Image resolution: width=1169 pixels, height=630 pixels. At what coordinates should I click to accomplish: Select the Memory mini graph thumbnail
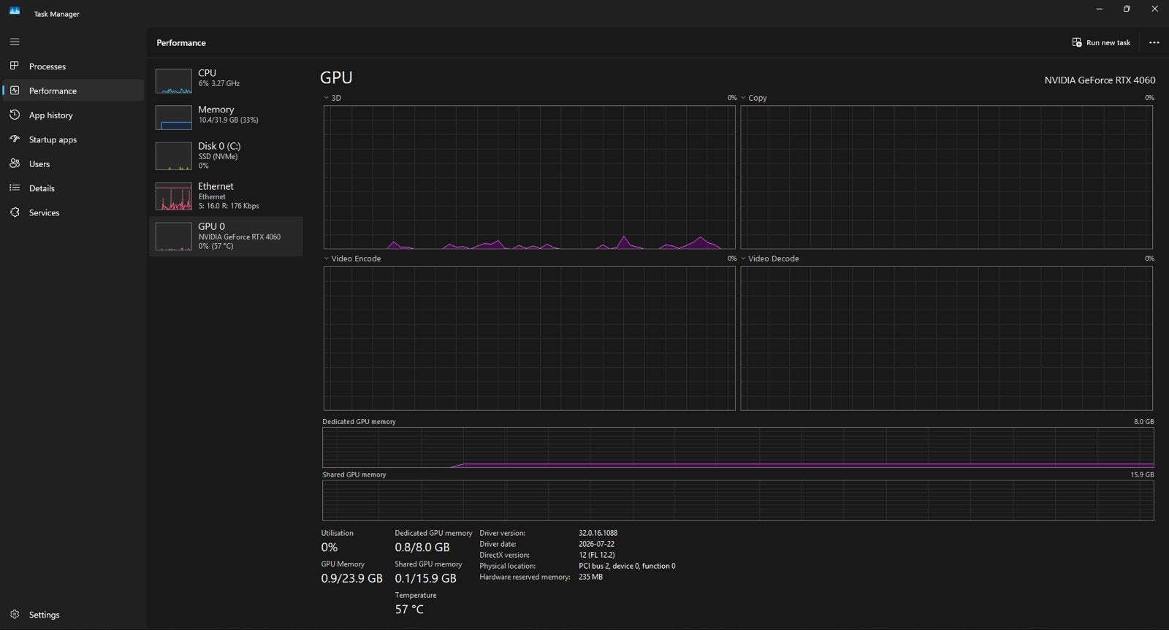pos(173,118)
